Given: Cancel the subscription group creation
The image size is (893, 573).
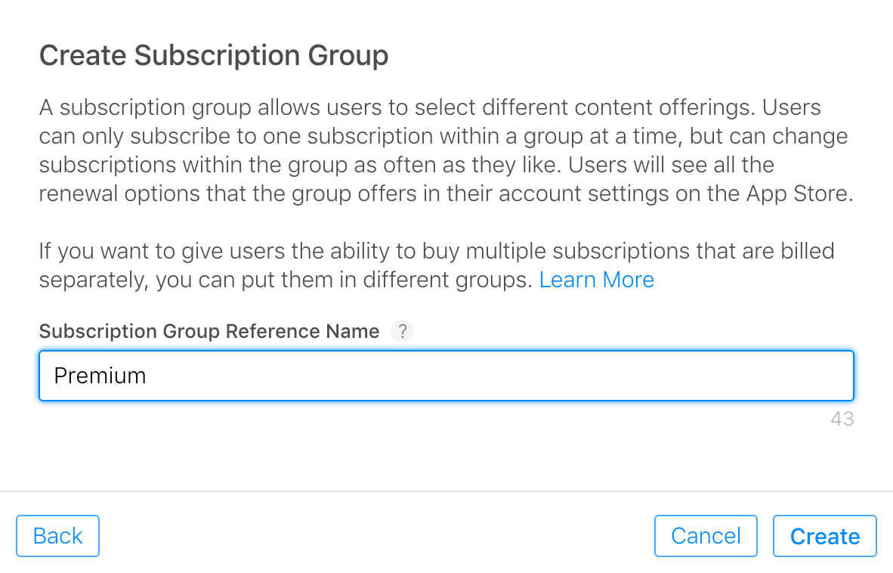Looking at the screenshot, I should (706, 536).
